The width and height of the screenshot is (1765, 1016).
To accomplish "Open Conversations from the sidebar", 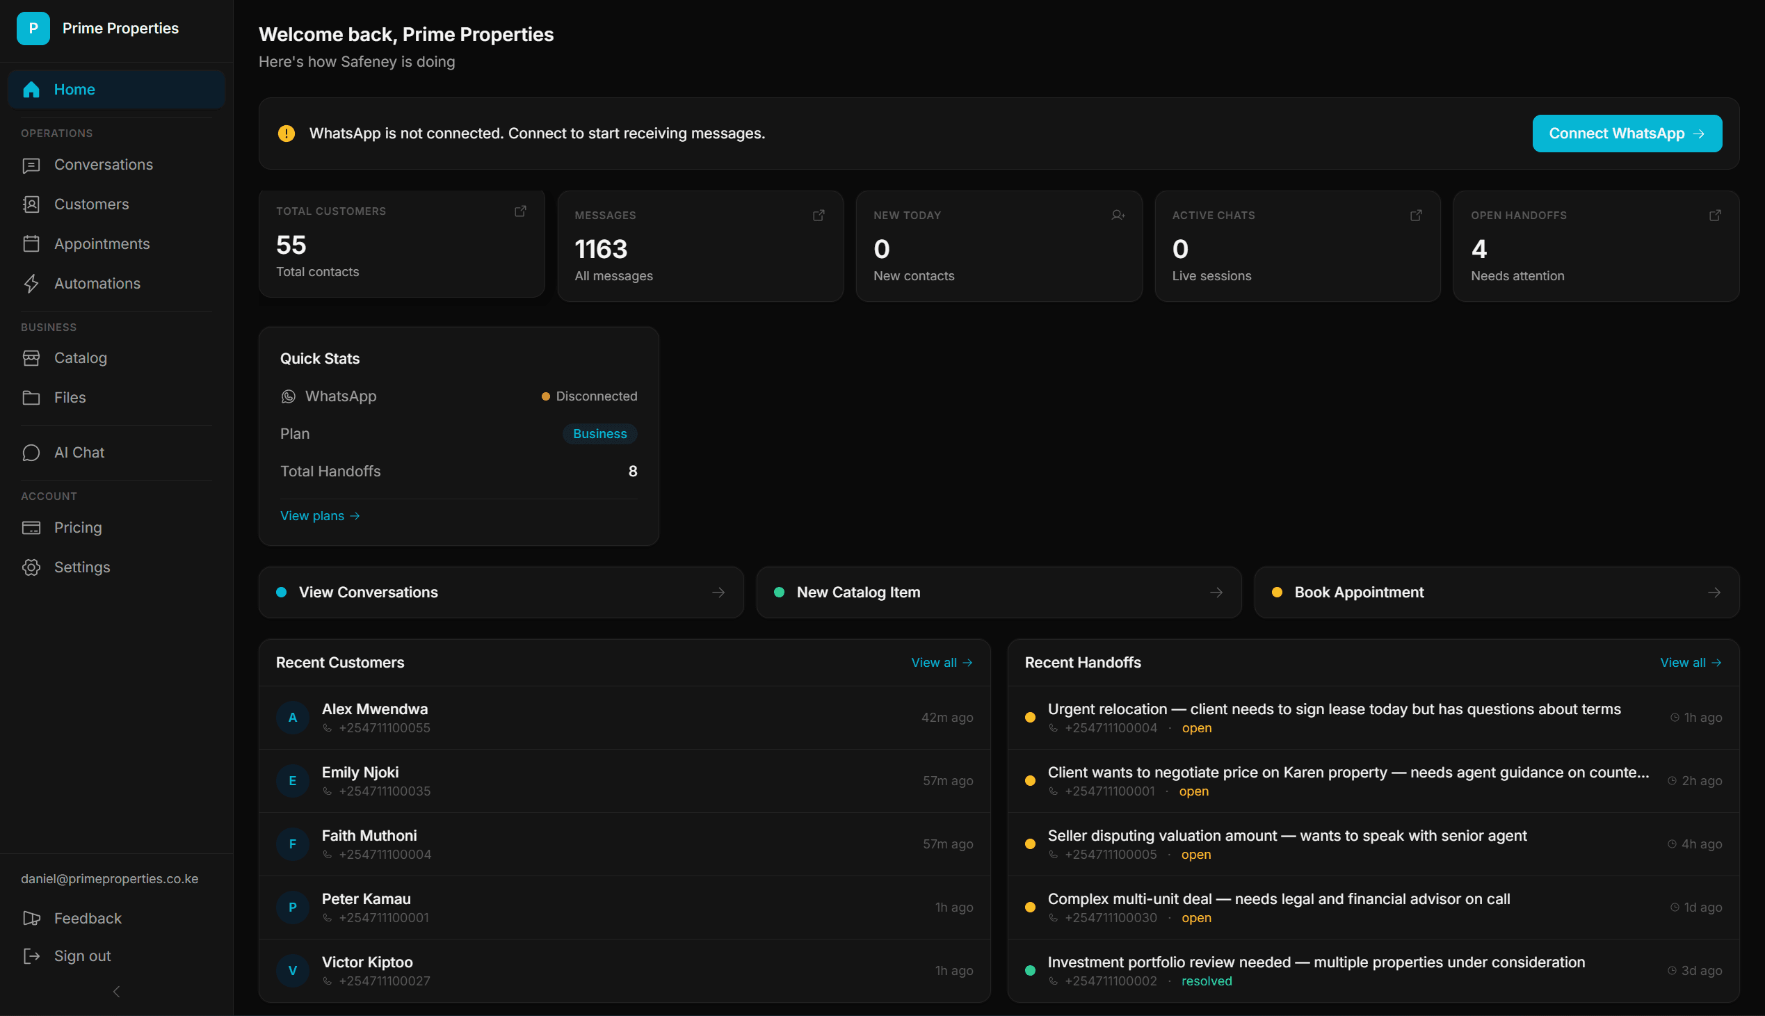I will coord(103,164).
